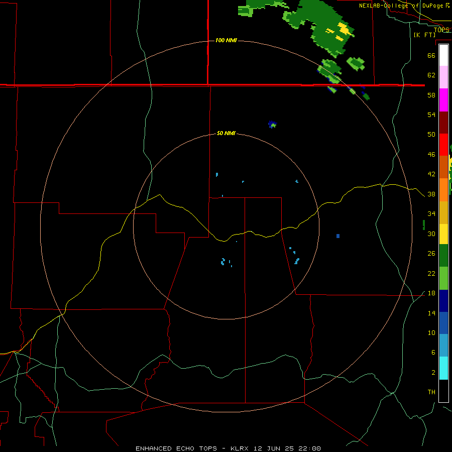The image size is (452, 452).
Task: Click the yellow 34 K FT swatch
Action: [443, 234]
